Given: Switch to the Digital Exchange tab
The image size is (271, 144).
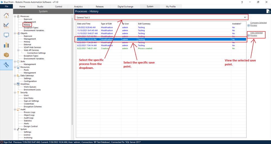Looking at the screenshot, I should (x=125, y=7).
